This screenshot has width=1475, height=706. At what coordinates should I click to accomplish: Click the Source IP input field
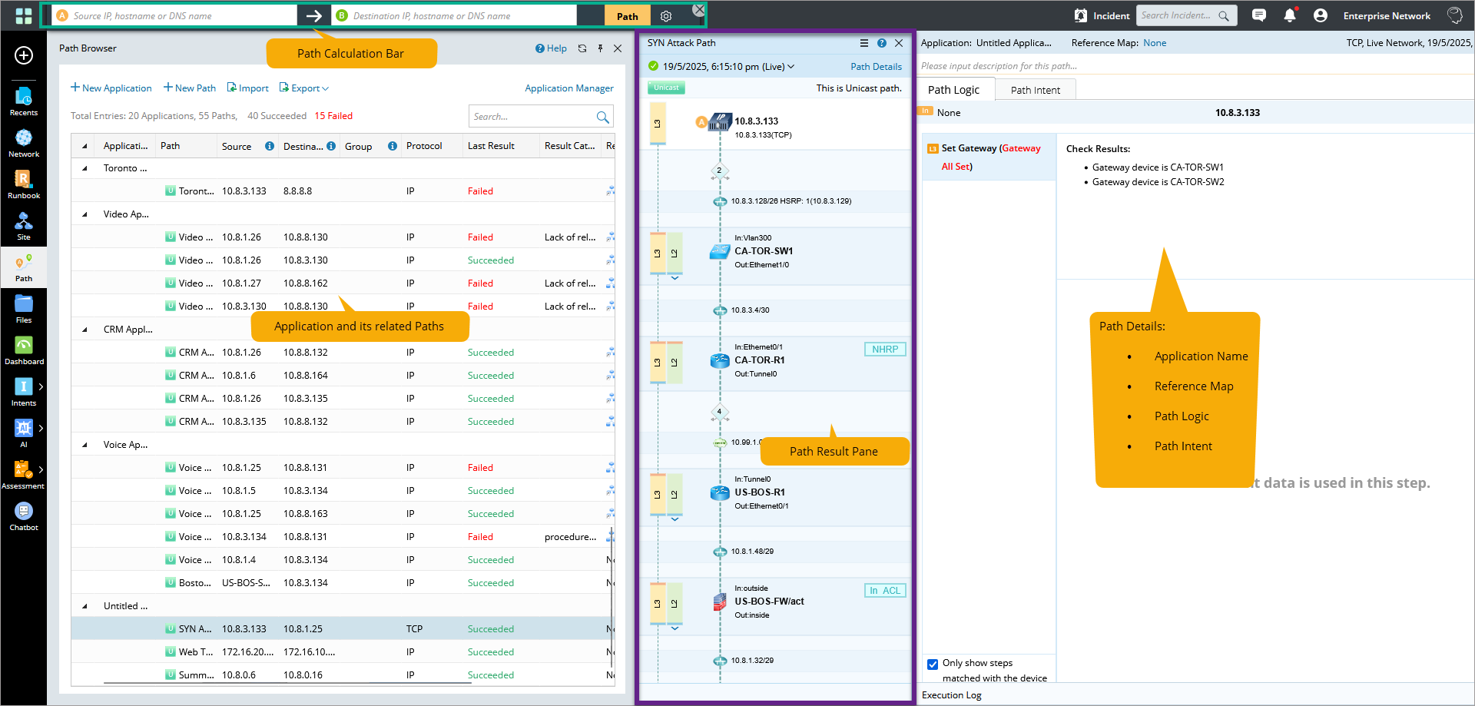coord(181,16)
